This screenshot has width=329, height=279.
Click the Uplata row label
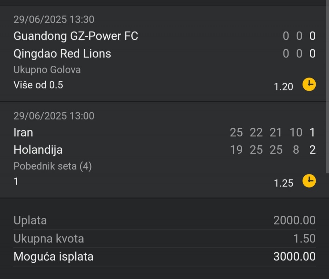click(x=30, y=220)
